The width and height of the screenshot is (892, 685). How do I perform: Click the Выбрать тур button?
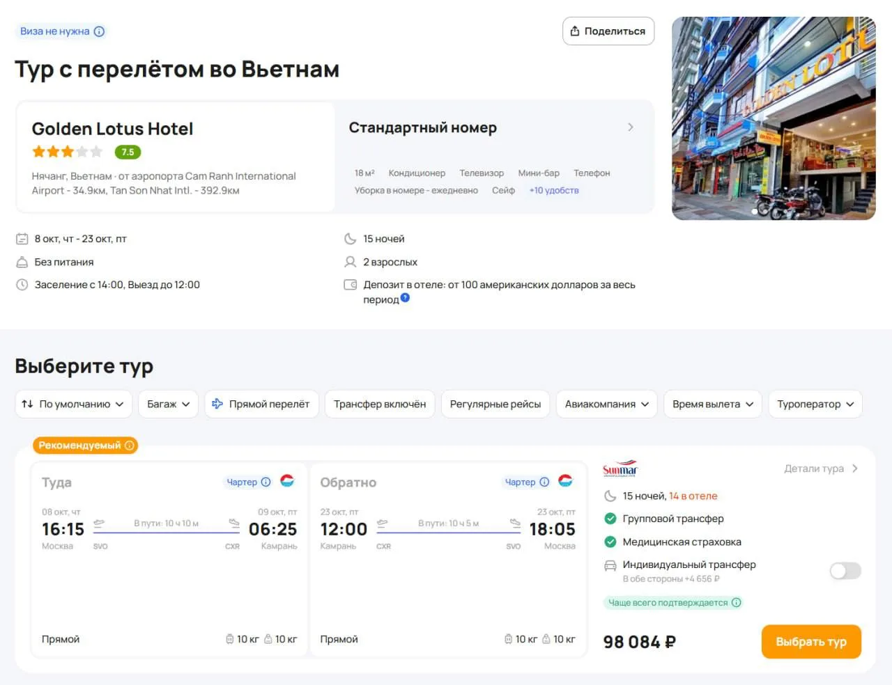pos(811,642)
